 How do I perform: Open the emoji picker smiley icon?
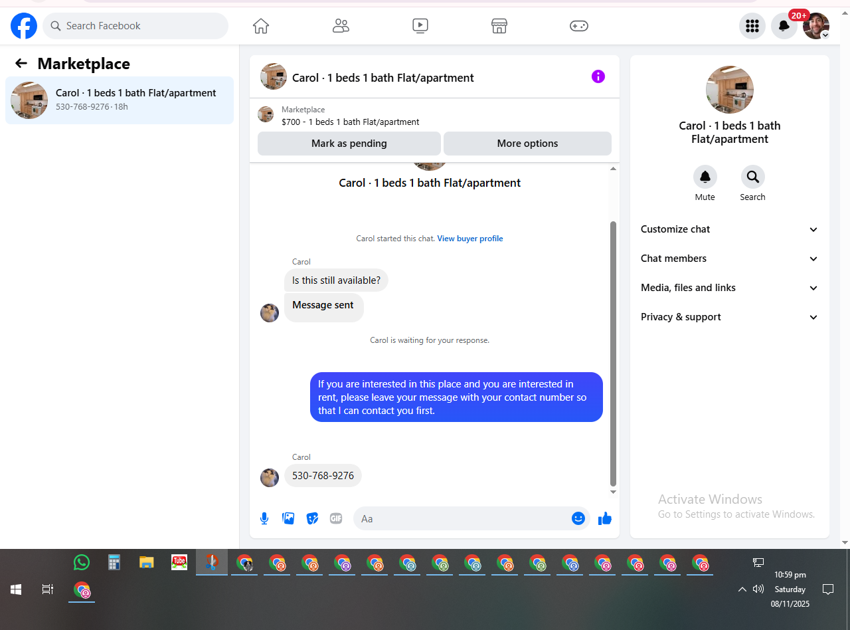(x=578, y=518)
